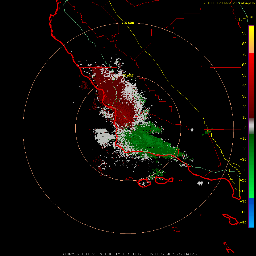Click the positive 40 knot scale value
Viewport: 256px width, 256px height.
pos(244,86)
